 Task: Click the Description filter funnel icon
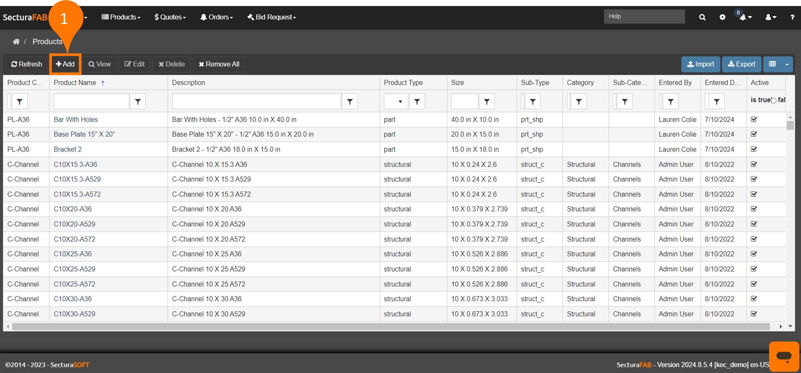click(x=350, y=101)
